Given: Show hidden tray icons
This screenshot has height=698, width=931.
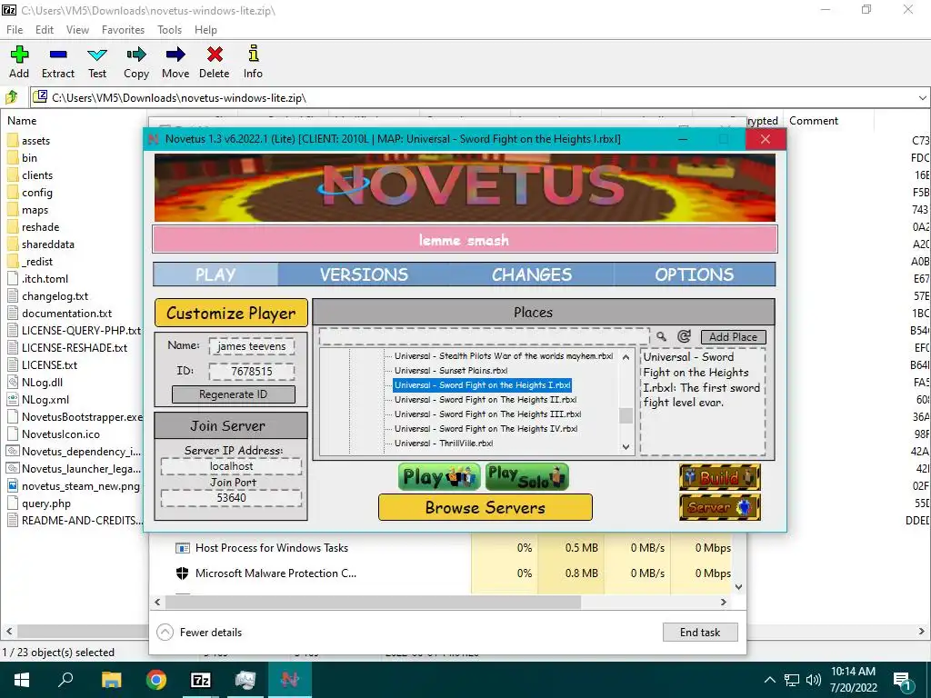Looking at the screenshot, I should point(769,680).
